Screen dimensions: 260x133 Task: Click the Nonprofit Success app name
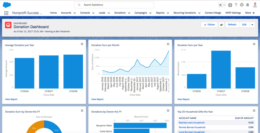click(27, 13)
